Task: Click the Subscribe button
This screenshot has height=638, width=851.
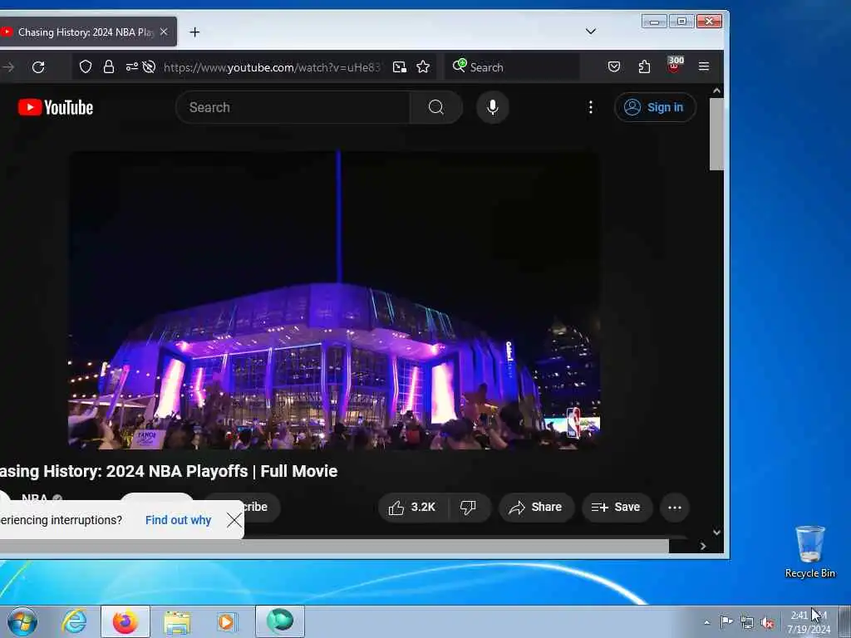Action: coord(260,508)
